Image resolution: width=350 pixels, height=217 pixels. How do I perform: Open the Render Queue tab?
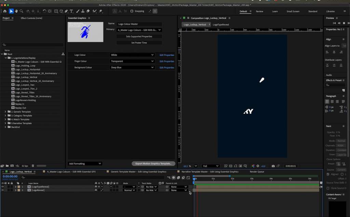[x=257, y=172]
